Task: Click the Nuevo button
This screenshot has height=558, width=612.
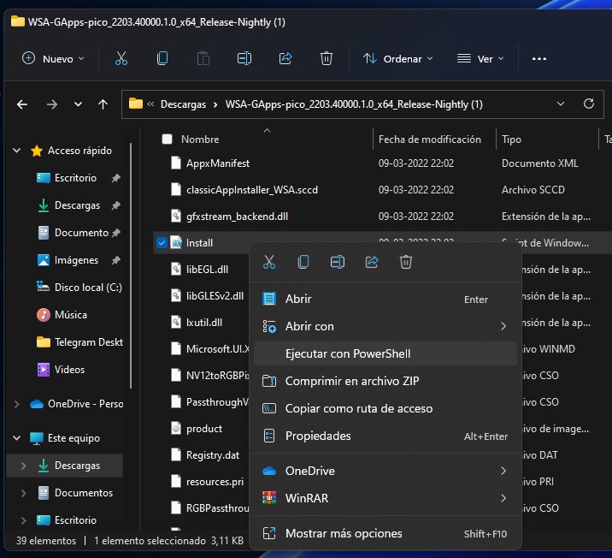Action: click(53, 58)
